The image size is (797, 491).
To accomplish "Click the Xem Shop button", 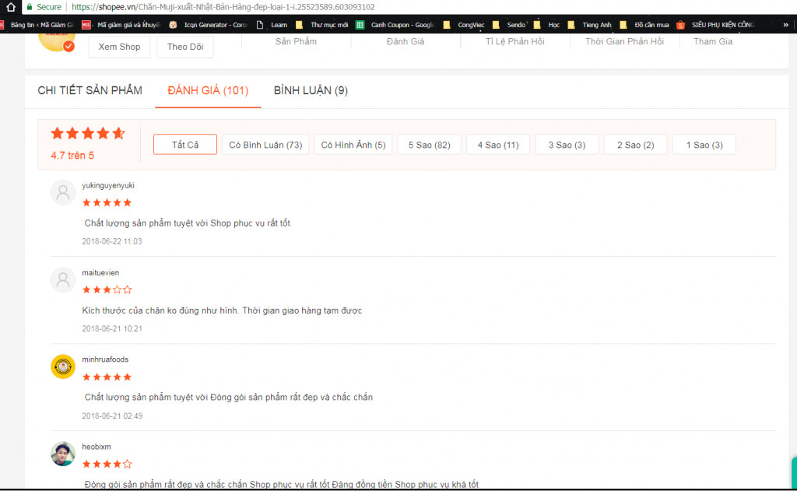I will click(x=119, y=47).
